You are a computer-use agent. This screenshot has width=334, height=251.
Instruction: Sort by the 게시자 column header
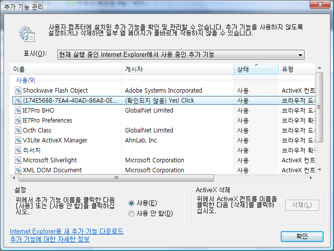tap(178, 69)
